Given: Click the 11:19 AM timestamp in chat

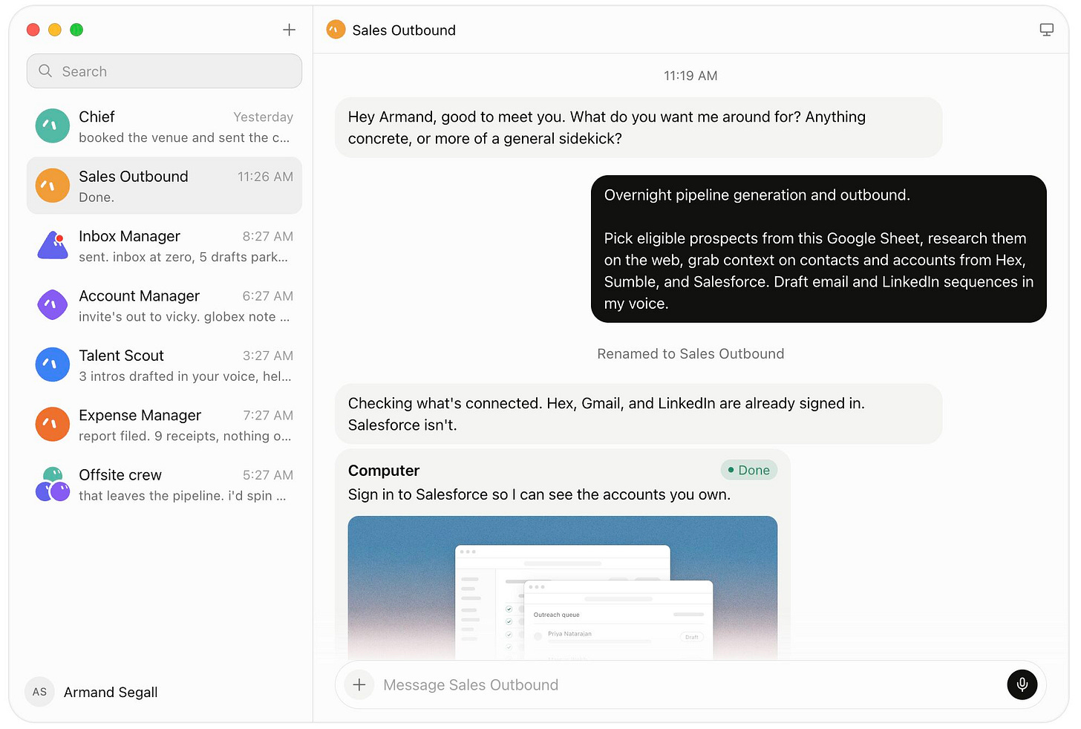Looking at the screenshot, I should tap(690, 76).
